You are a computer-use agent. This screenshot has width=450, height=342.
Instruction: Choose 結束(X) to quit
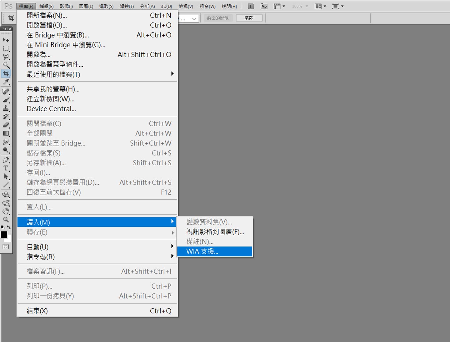(97, 311)
